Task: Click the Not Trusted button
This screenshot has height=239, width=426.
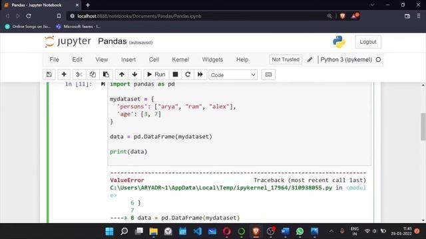Action: pos(286,60)
